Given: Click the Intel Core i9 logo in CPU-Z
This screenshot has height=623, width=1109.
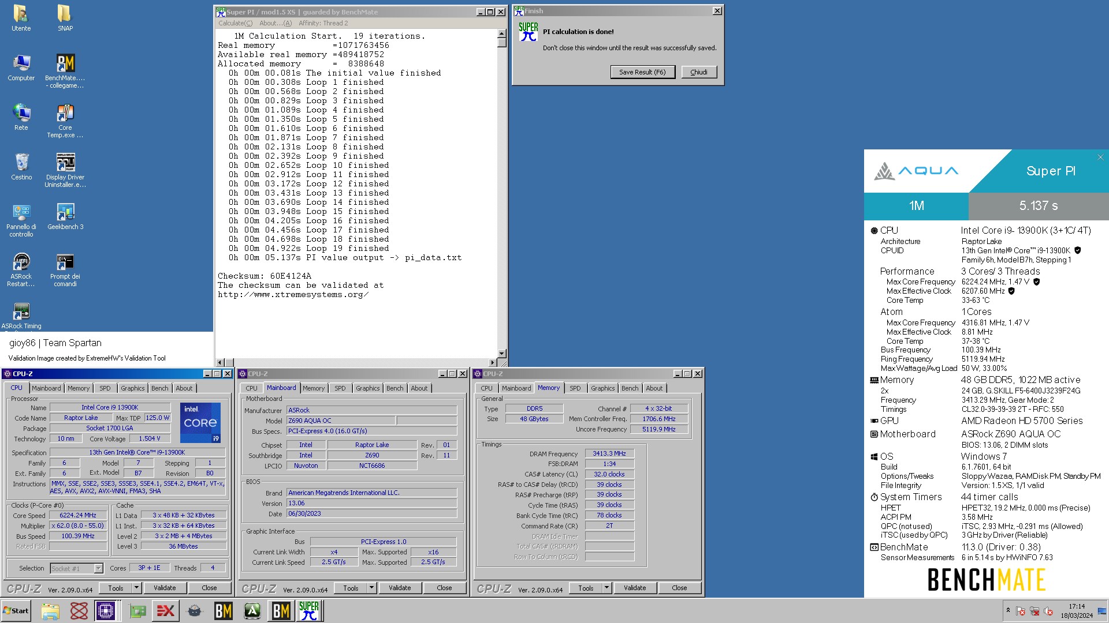Looking at the screenshot, I should click(200, 422).
